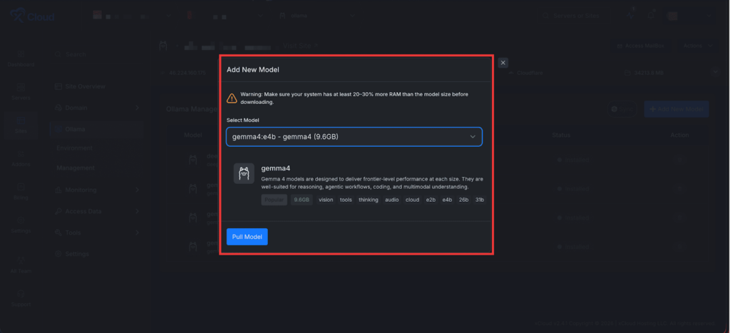
Task: Open the Dashboard icon in left rail
Action: (x=21, y=58)
